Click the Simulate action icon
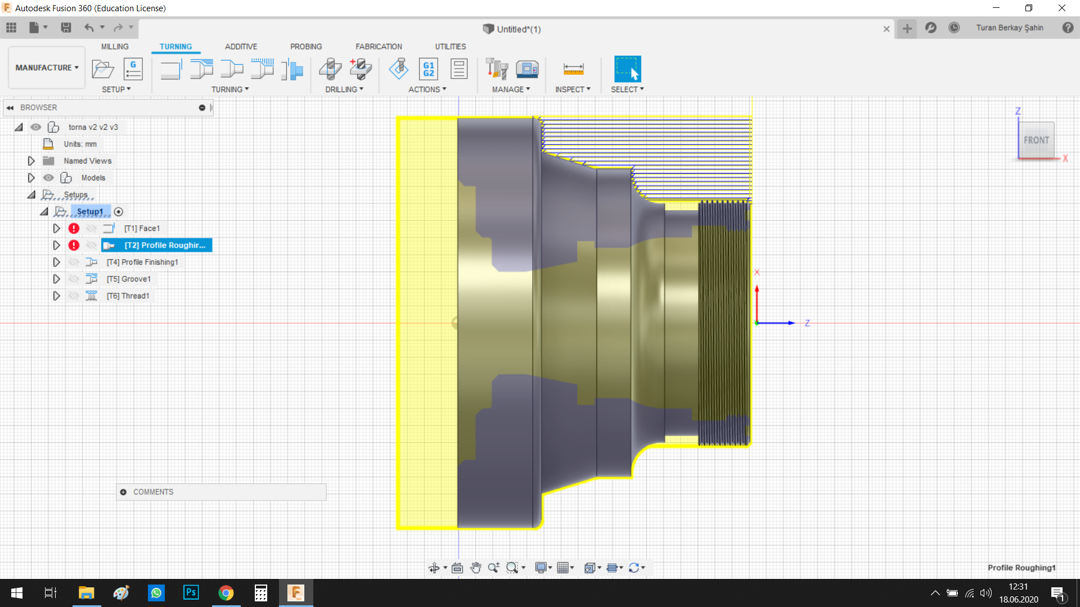The image size is (1080, 607). 399,69
